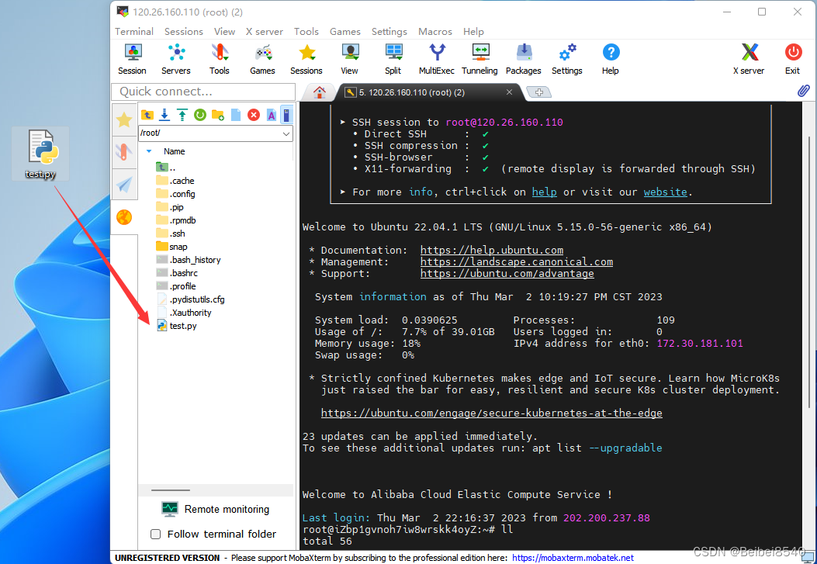Upload a file to the server

(x=181, y=114)
